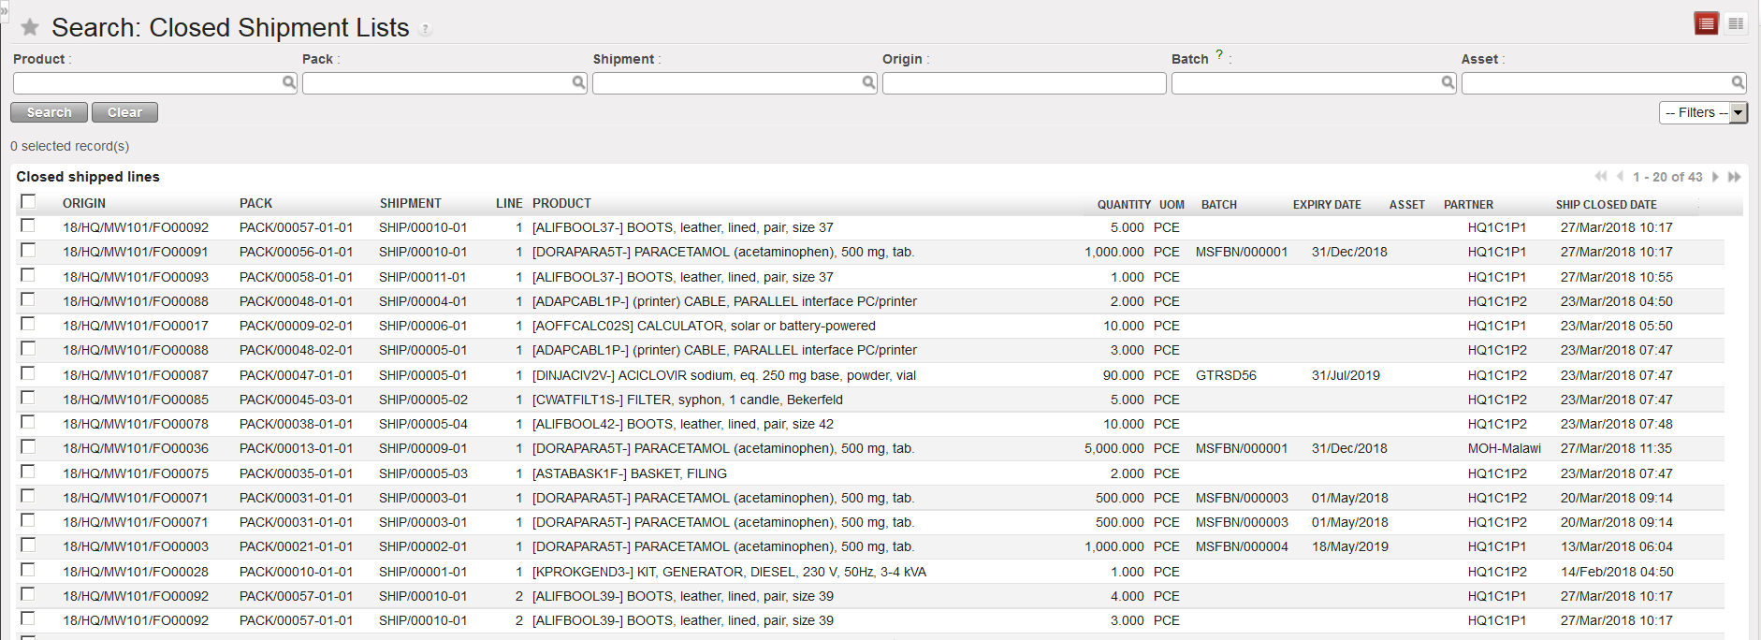
Task: Jump to last page of results
Action: click(x=1735, y=177)
